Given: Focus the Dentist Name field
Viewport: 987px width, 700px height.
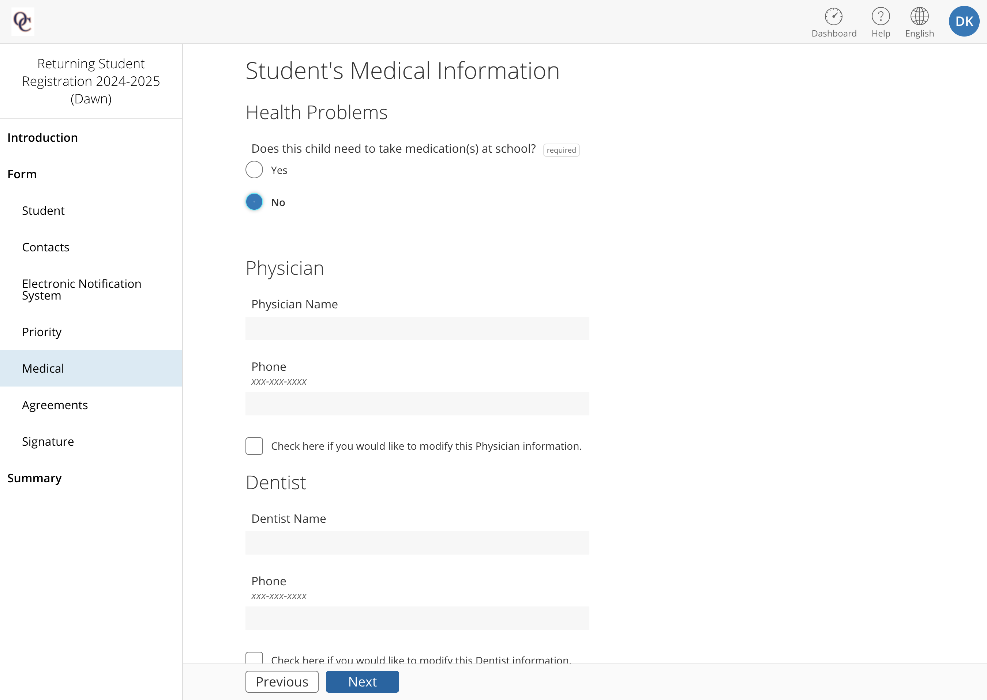Looking at the screenshot, I should click(x=417, y=543).
